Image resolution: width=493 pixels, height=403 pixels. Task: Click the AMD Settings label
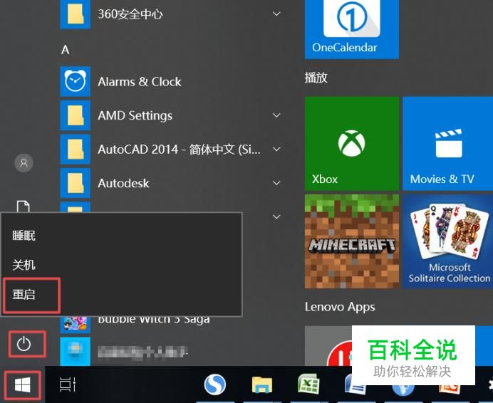coord(135,115)
